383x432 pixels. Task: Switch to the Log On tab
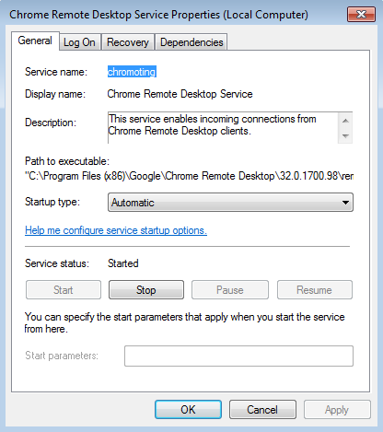click(79, 42)
